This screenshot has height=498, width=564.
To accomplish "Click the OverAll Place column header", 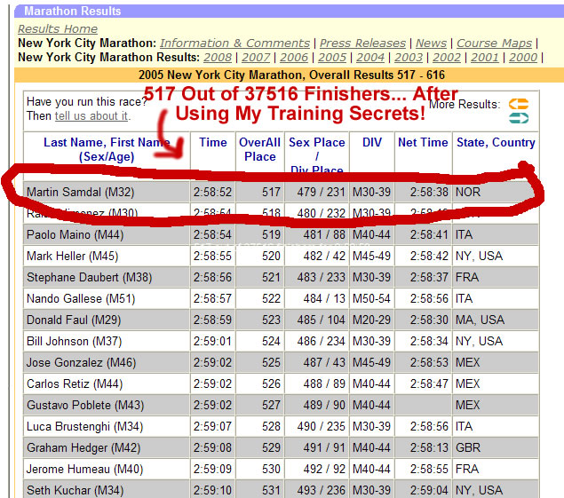I will coord(259,150).
